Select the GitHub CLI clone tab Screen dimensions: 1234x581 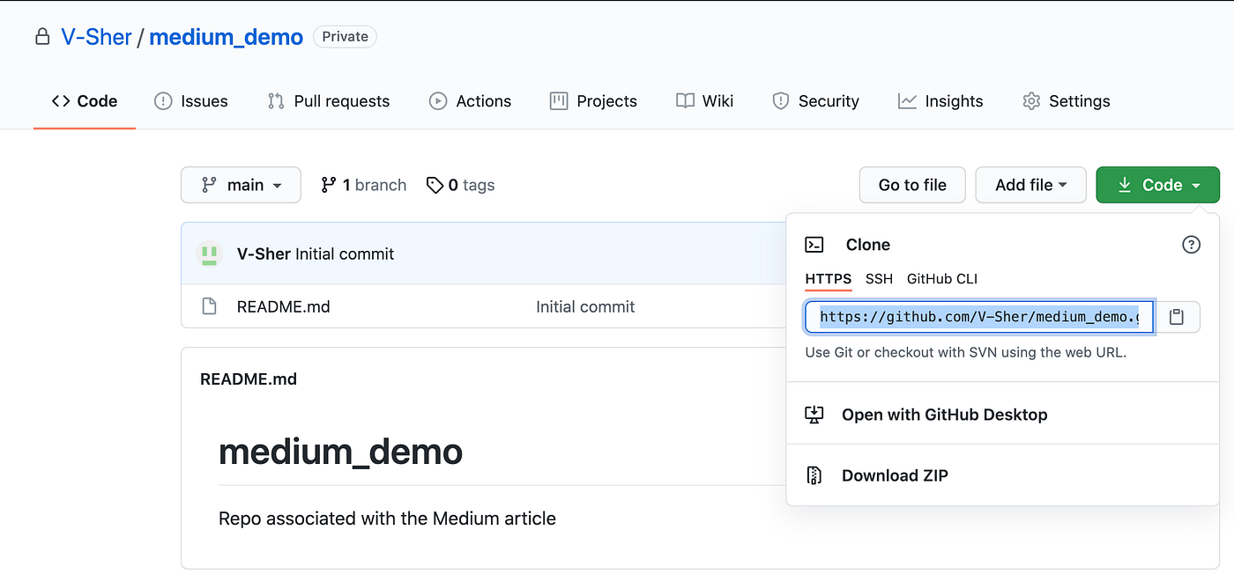coord(942,279)
